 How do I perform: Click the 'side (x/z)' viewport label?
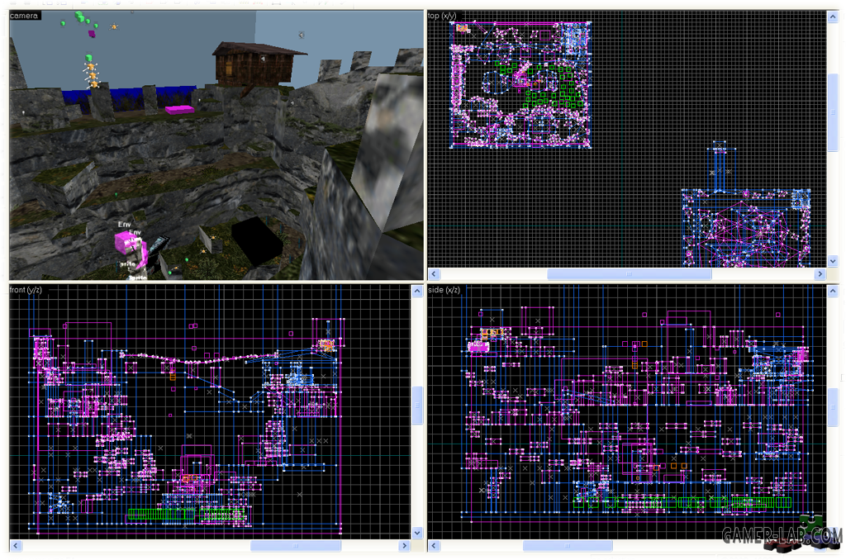tap(444, 290)
